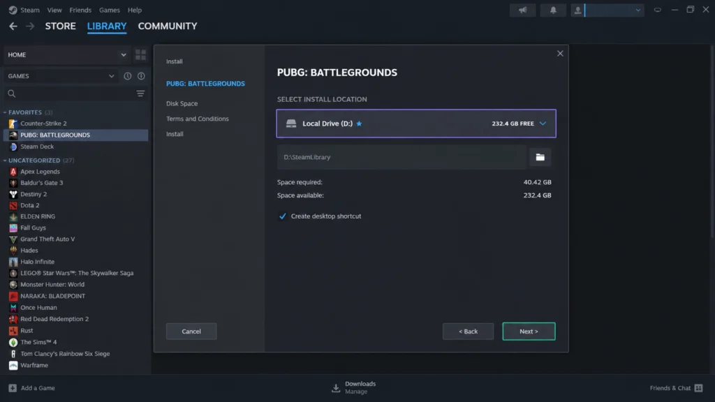Screen dimensions: 715x402
Task: Click the Rust game icon
Action: 13,331
